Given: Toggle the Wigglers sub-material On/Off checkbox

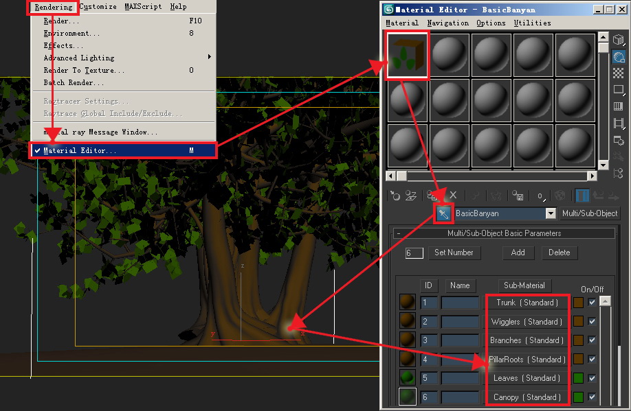Looking at the screenshot, I should [592, 321].
